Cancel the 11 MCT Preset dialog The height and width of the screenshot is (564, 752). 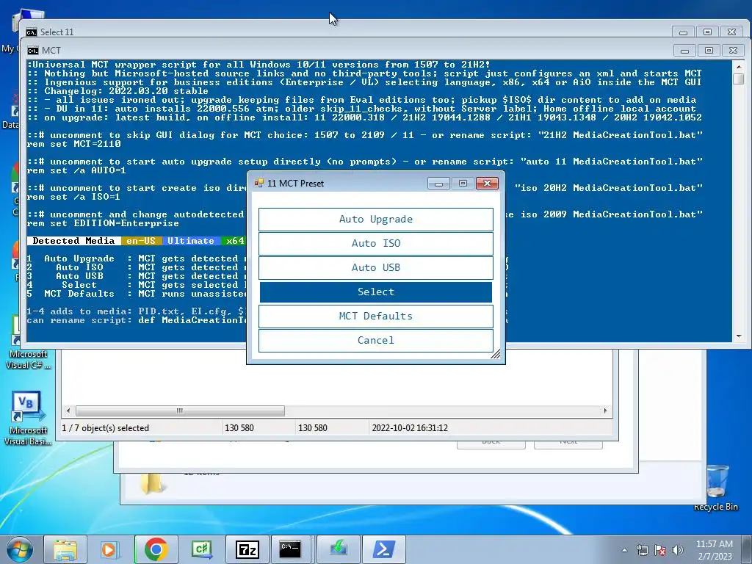375,341
